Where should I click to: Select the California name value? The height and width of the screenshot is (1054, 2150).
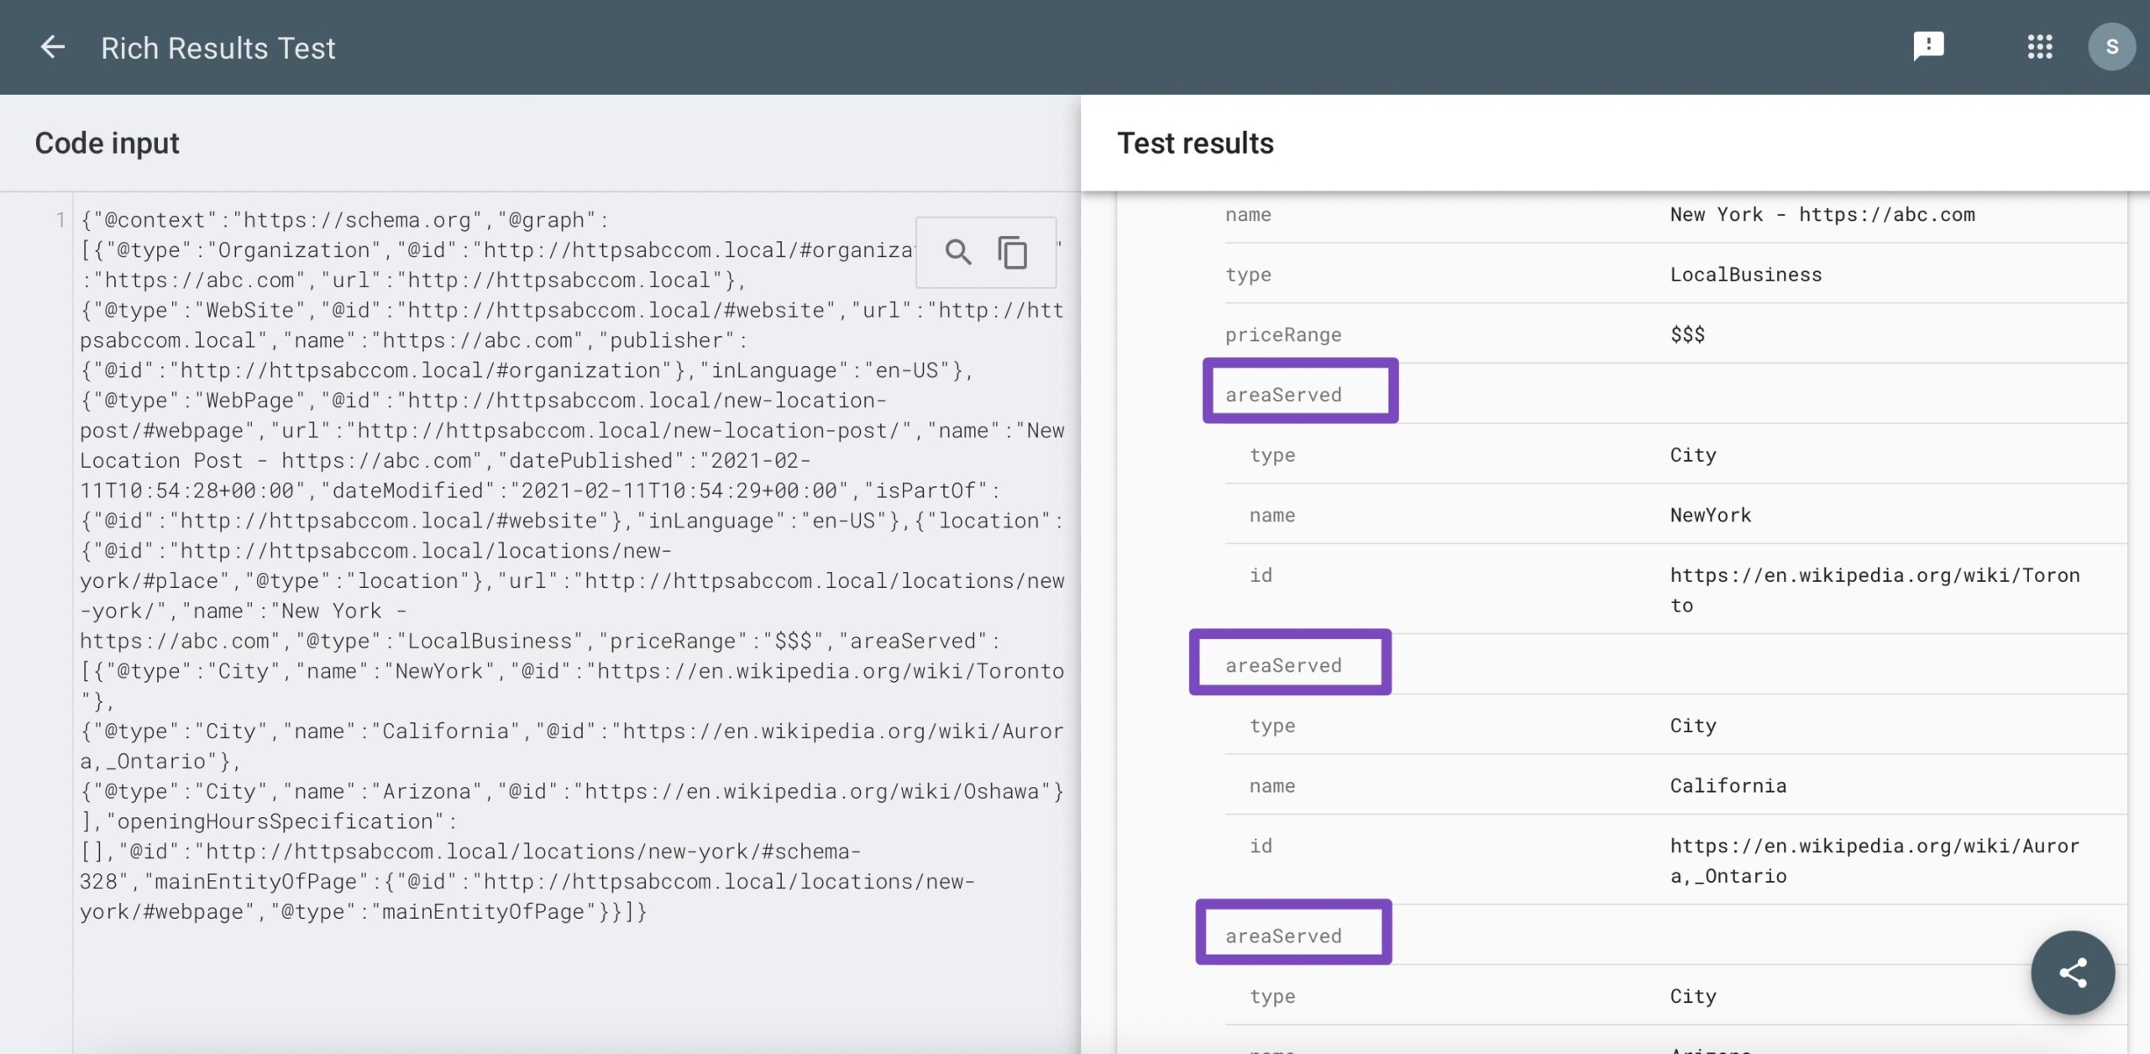tap(1728, 785)
